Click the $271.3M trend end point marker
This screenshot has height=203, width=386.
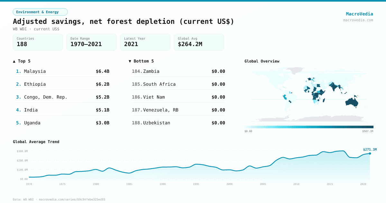(x=370, y=153)
